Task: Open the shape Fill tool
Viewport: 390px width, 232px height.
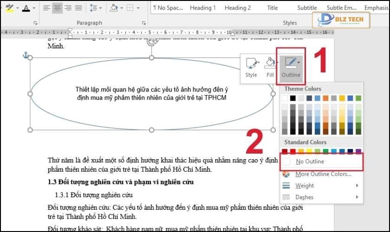Action: [x=270, y=68]
